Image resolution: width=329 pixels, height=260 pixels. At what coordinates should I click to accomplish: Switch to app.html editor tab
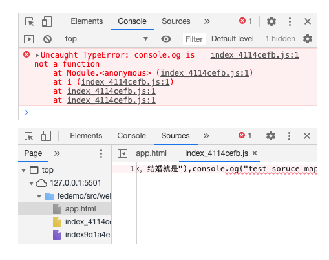coord(151,153)
